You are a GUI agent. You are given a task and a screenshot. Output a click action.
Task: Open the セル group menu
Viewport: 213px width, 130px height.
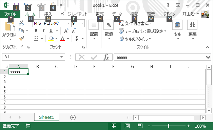177,30
